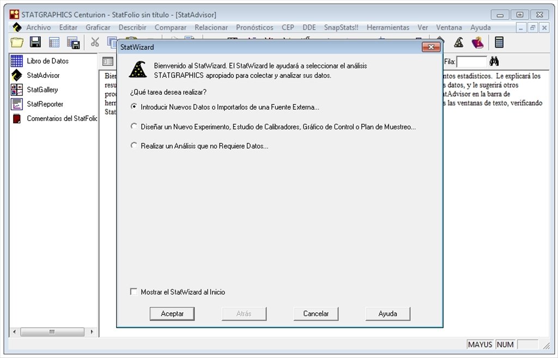Click the Libro de Datos grid icon
The width and height of the screenshot is (558, 358).
(17, 61)
